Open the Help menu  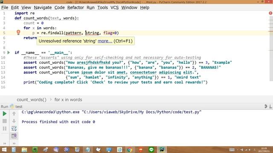coord(145,8)
